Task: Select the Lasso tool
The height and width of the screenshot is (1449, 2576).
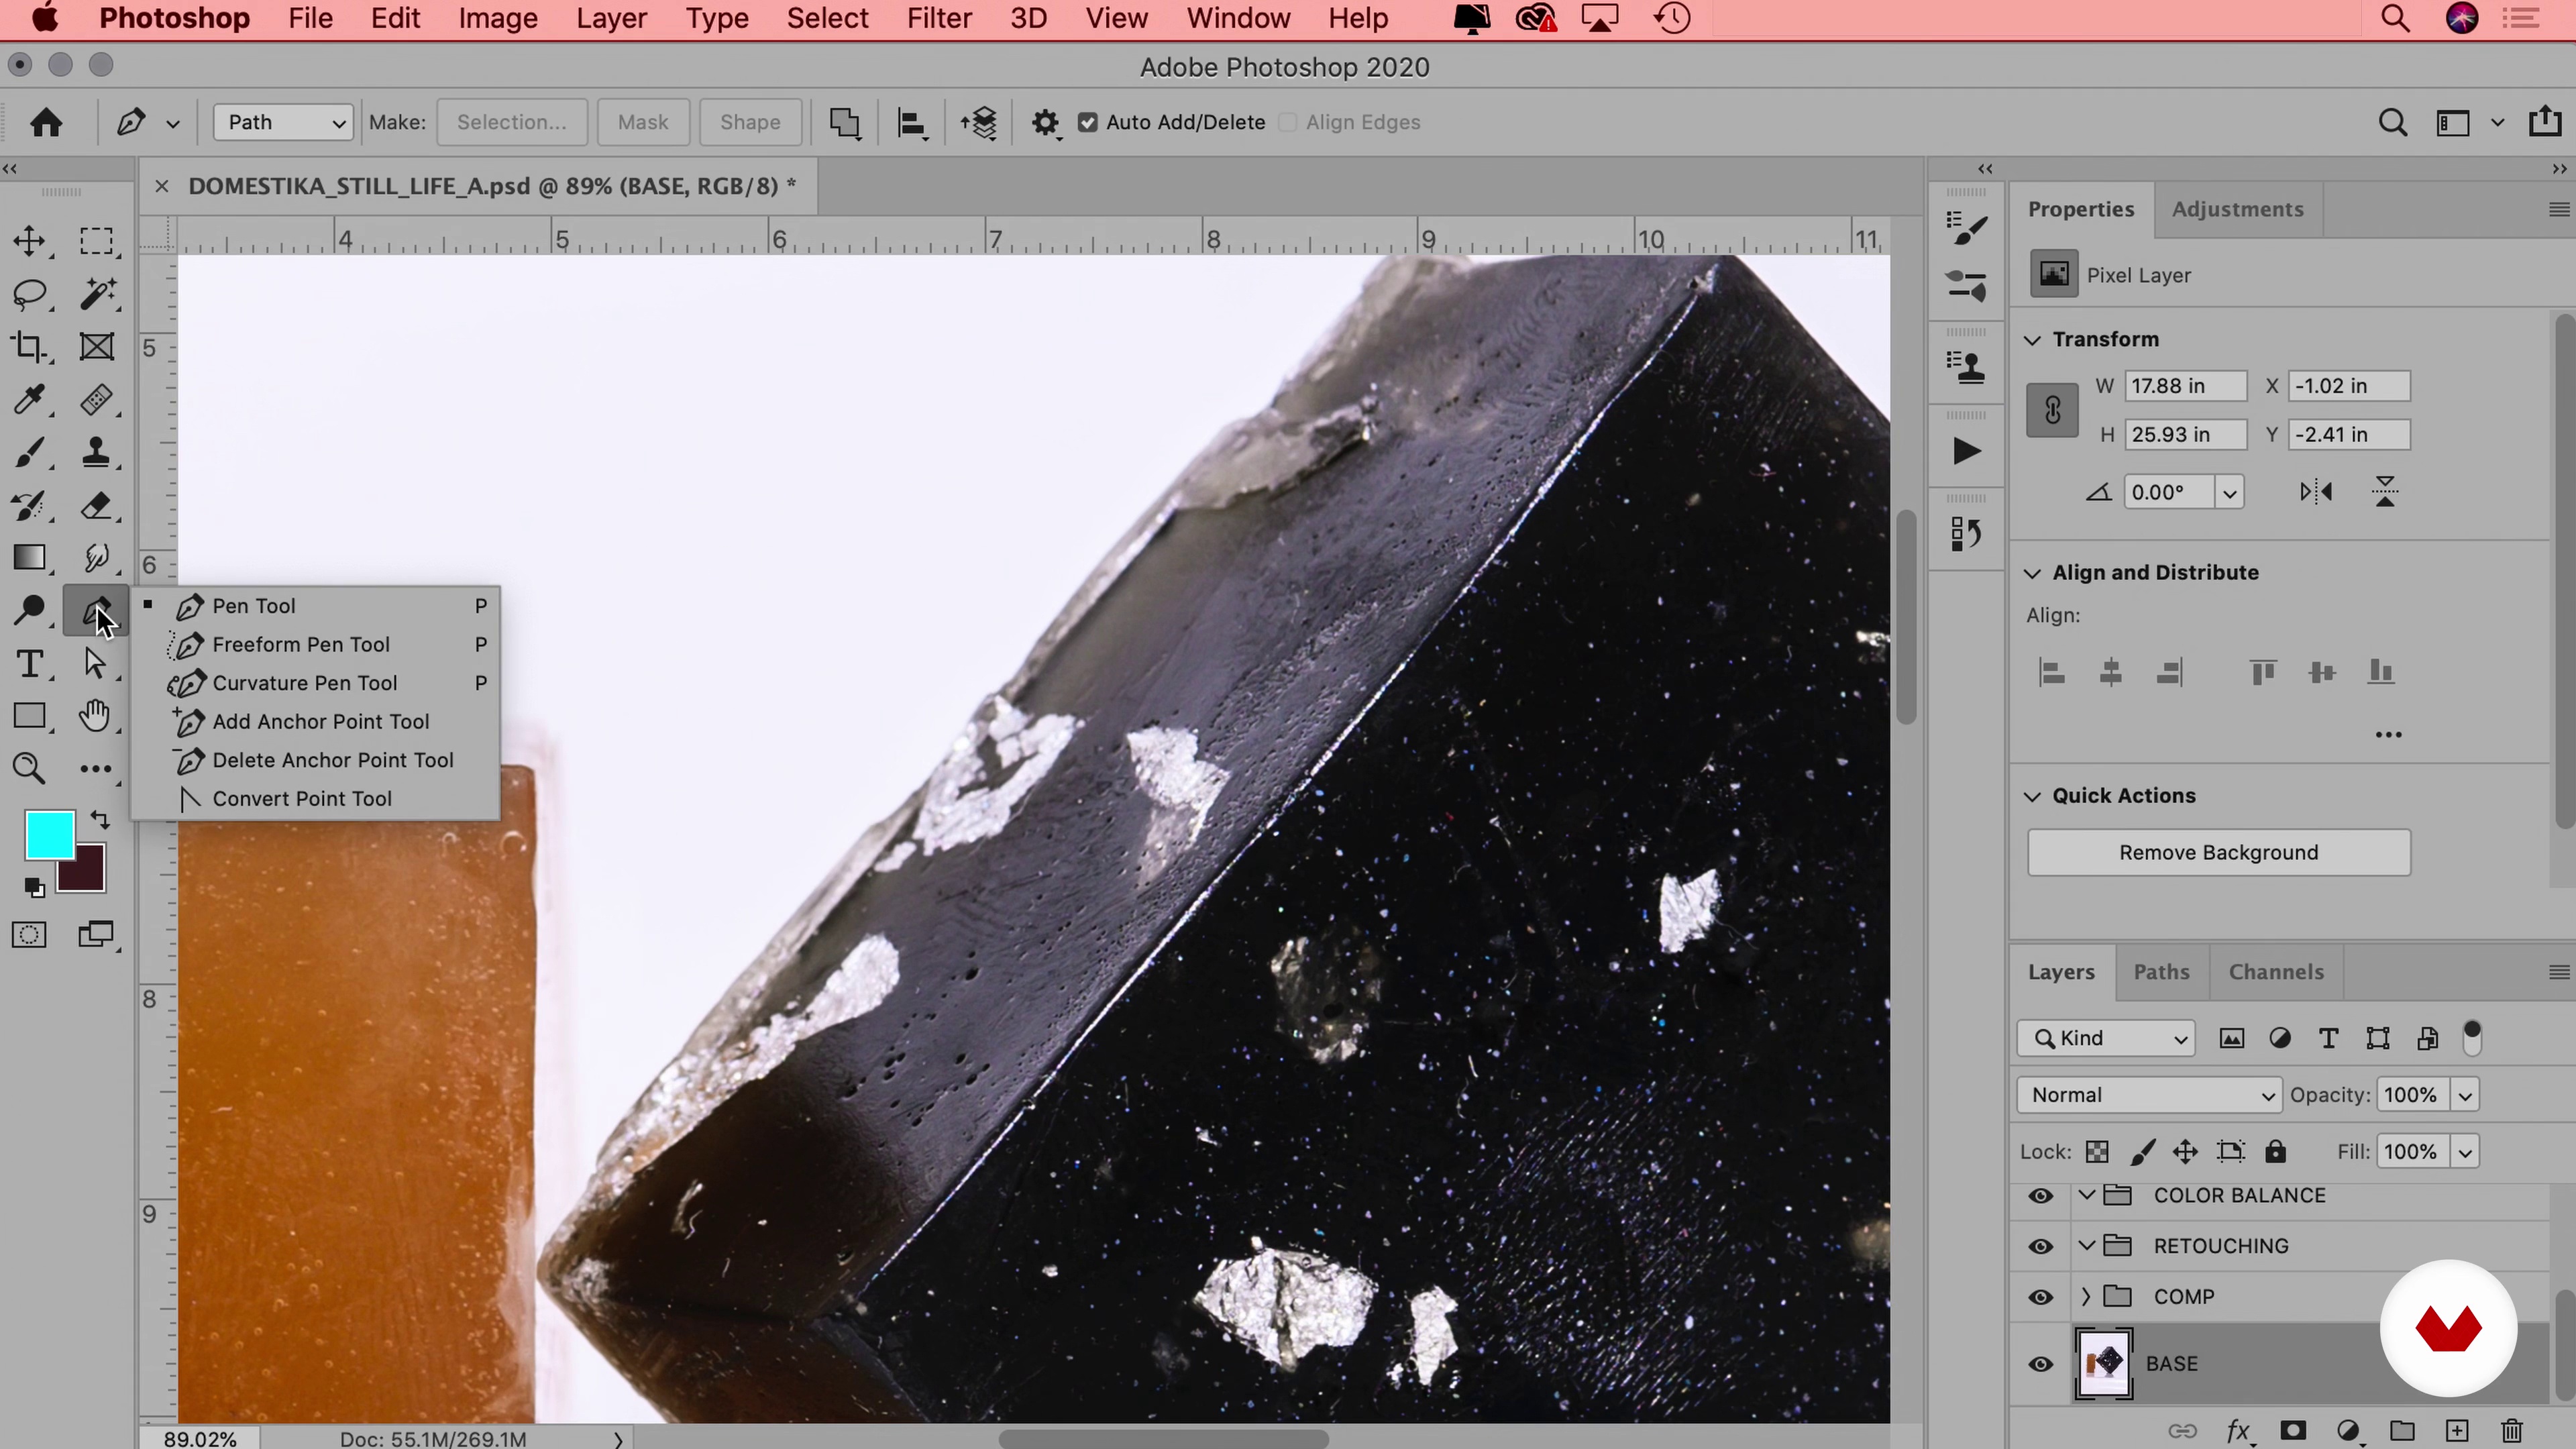Action: (x=29, y=293)
